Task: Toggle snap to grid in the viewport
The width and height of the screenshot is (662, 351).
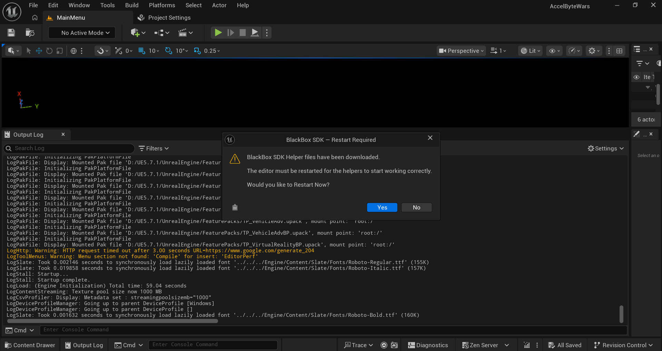Action: 141,51
